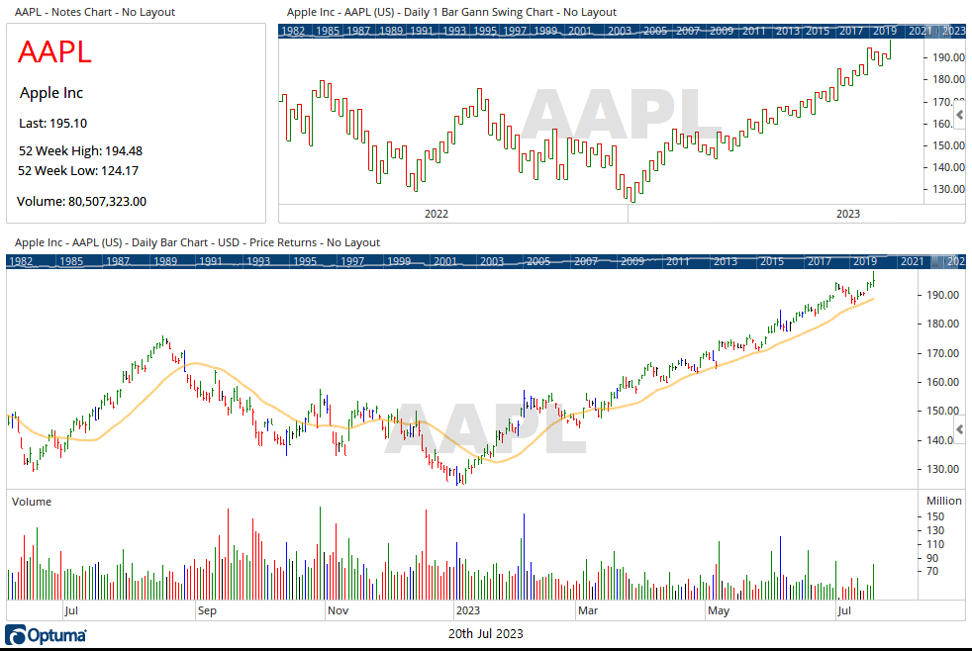Click 160.00 on Daily Bar price axis
Image resolution: width=972 pixels, height=651 pixels.
click(943, 382)
